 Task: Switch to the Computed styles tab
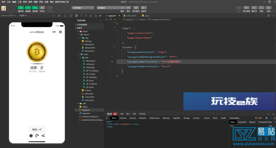242,122
